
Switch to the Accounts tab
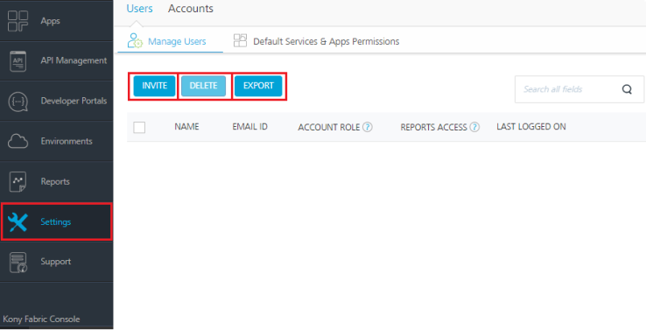tap(190, 9)
